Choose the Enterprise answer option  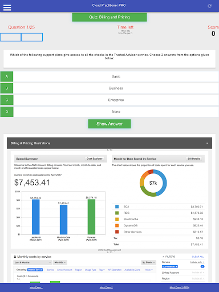pyautogui.click(x=116, y=100)
